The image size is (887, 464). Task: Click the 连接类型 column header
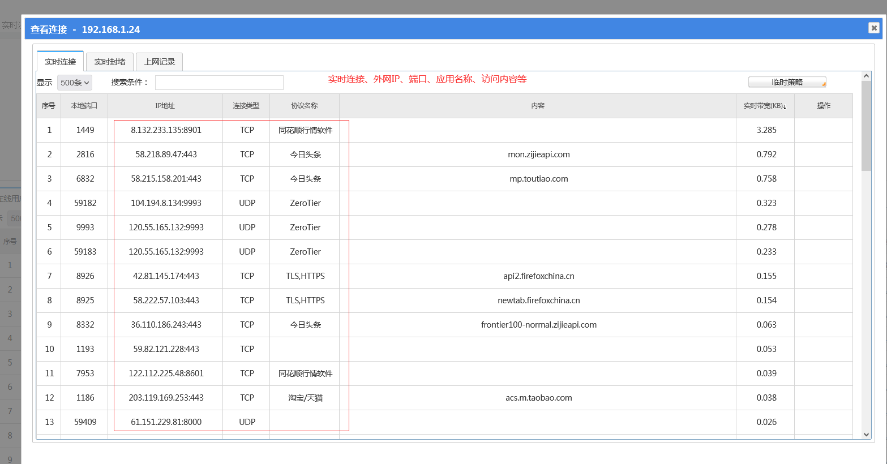tap(246, 106)
